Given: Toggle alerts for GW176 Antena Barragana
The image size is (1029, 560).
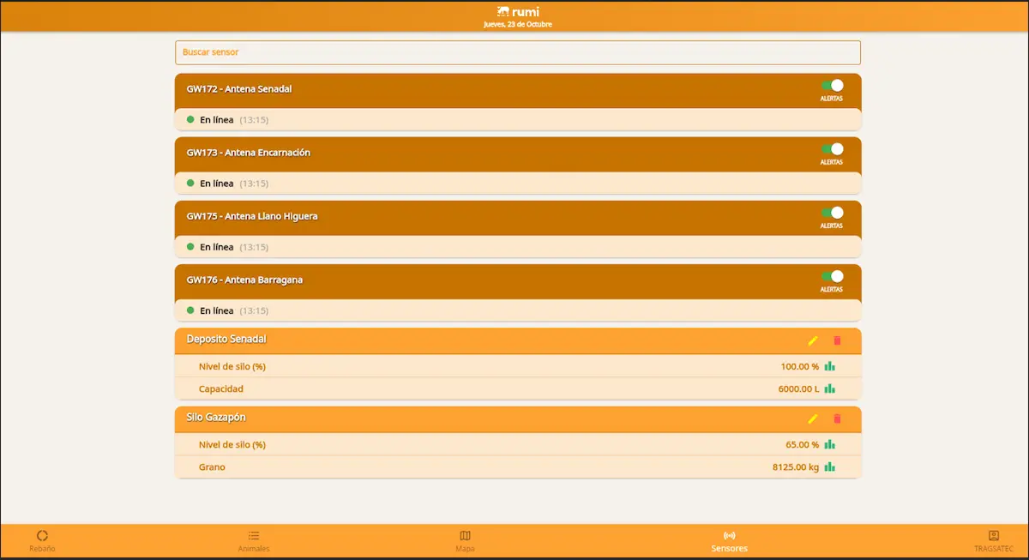Looking at the screenshot, I should [x=832, y=276].
